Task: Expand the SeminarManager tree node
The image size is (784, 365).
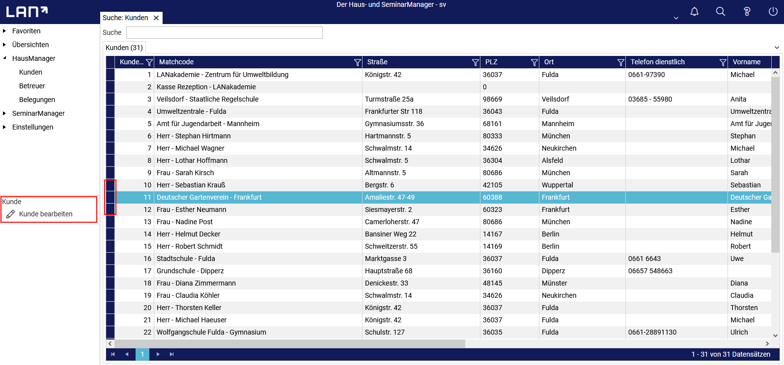Action: (x=4, y=113)
